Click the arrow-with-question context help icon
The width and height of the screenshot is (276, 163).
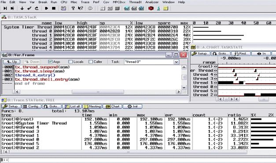[81, 8]
